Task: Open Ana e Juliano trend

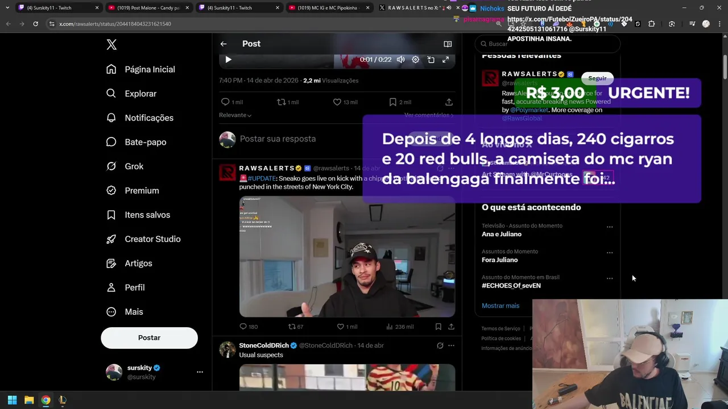Action: tap(502, 234)
